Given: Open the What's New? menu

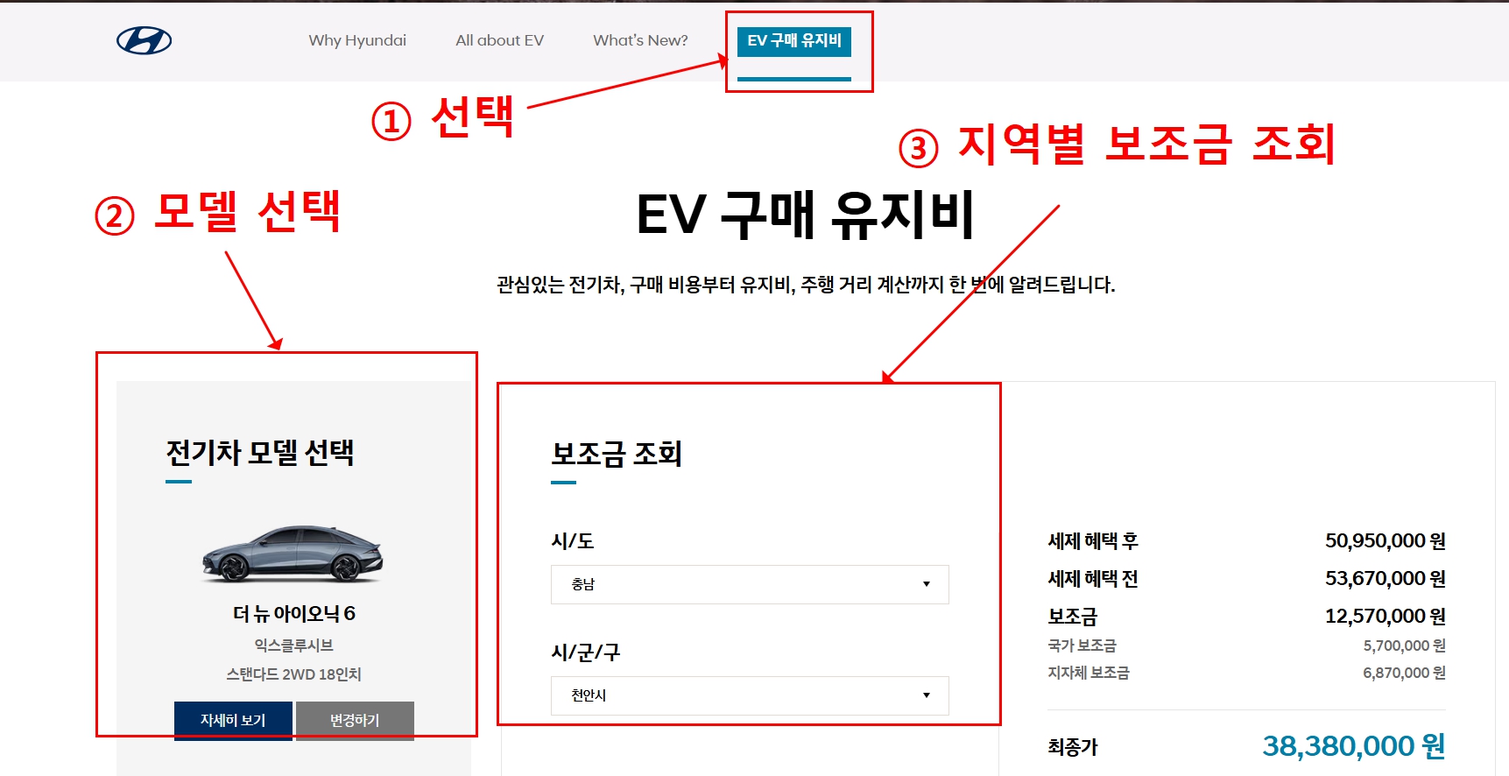Looking at the screenshot, I should click(640, 40).
